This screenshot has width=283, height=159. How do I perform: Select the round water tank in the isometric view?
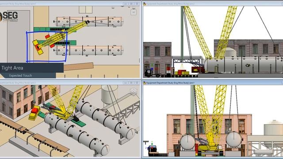click(x=109, y=94)
